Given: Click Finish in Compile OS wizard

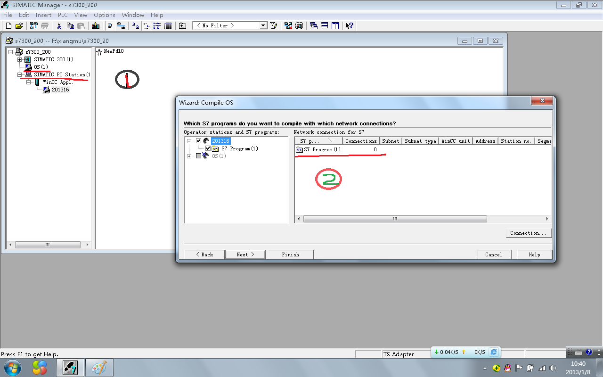Looking at the screenshot, I should (291, 254).
